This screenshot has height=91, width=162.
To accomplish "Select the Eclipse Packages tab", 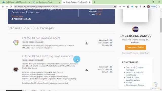I will (77, 2).
